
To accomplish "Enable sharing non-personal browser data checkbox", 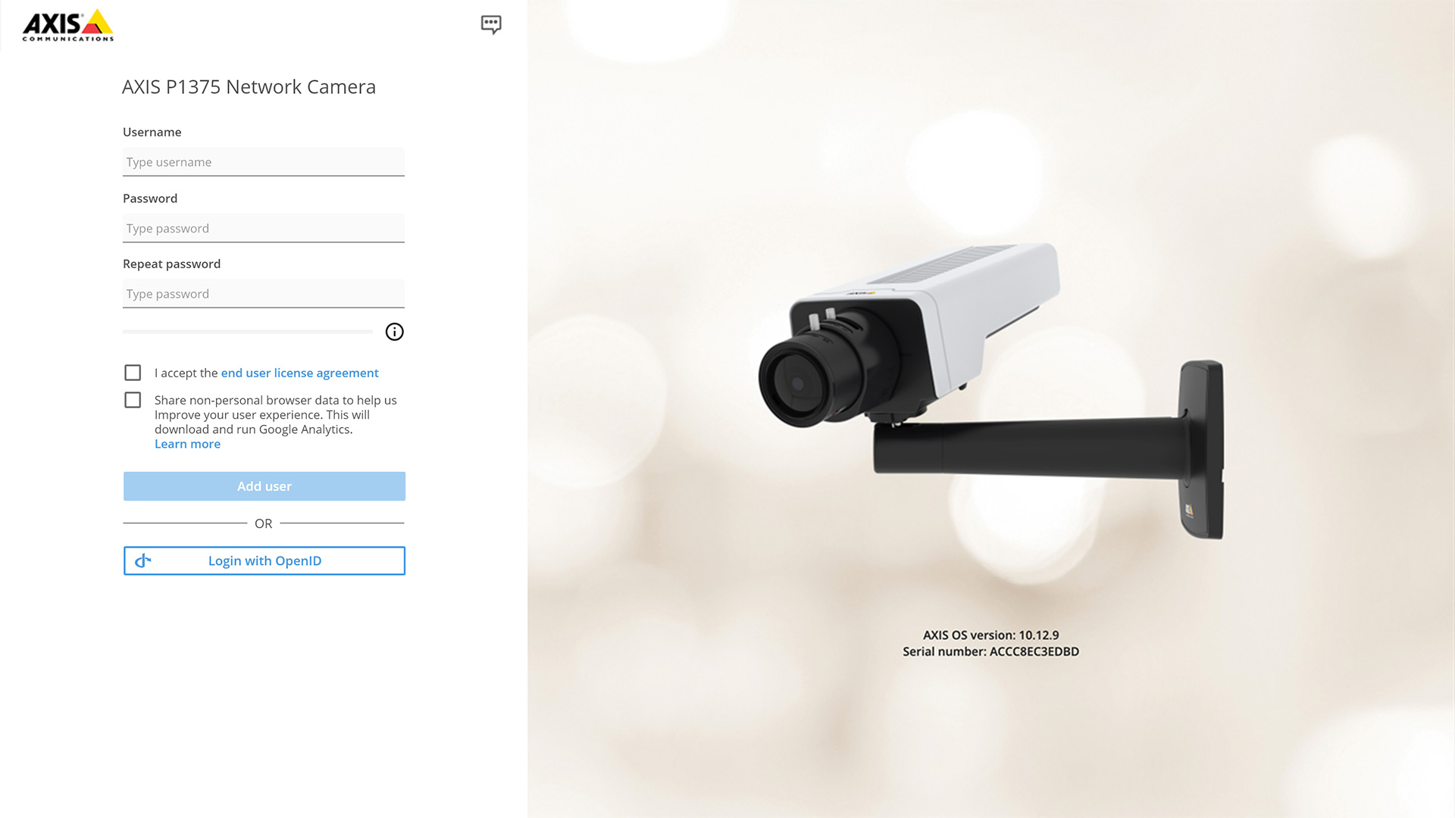I will pos(133,400).
